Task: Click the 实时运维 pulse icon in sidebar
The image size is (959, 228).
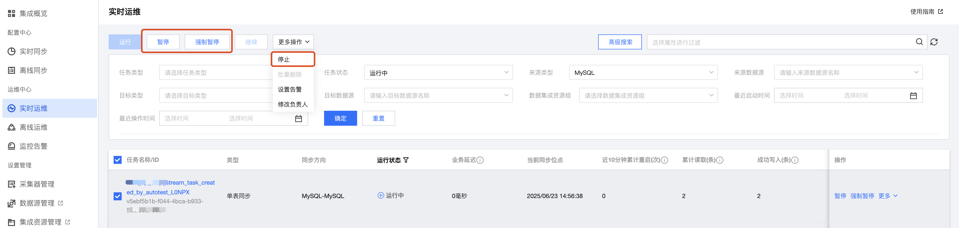Action: tap(12, 109)
